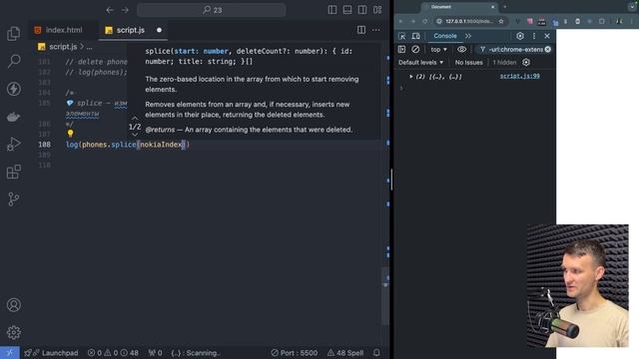Open the remote window status bar button
Image resolution: width=639 pixels, height=359 pixels.
[x=10, y=353]
